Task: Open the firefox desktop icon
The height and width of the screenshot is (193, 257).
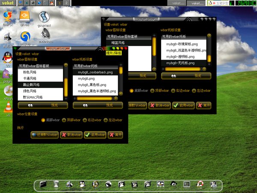Action: tap(8, 17)
